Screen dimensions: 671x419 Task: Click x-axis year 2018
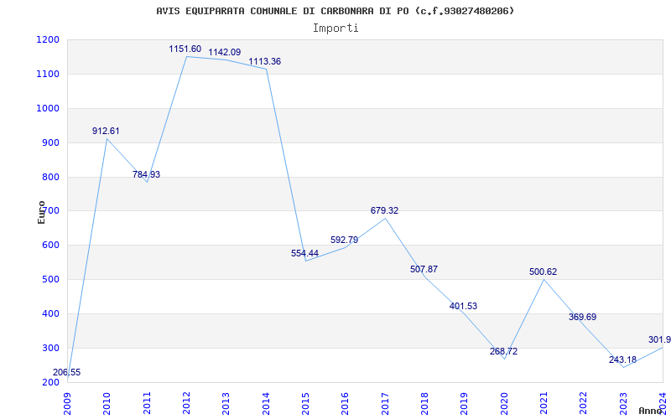(424, 404)
